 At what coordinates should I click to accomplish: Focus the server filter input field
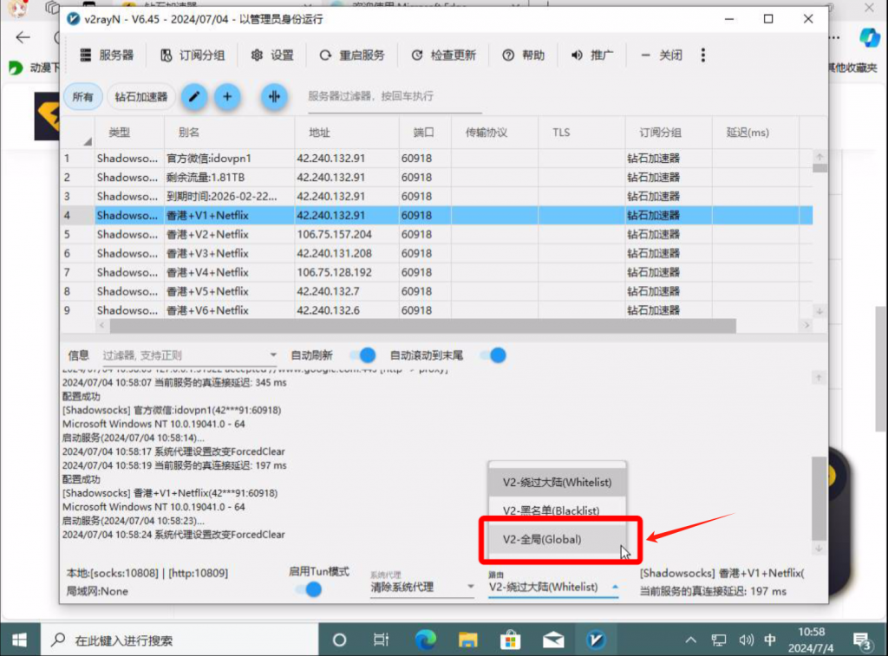tap(395, 97)
